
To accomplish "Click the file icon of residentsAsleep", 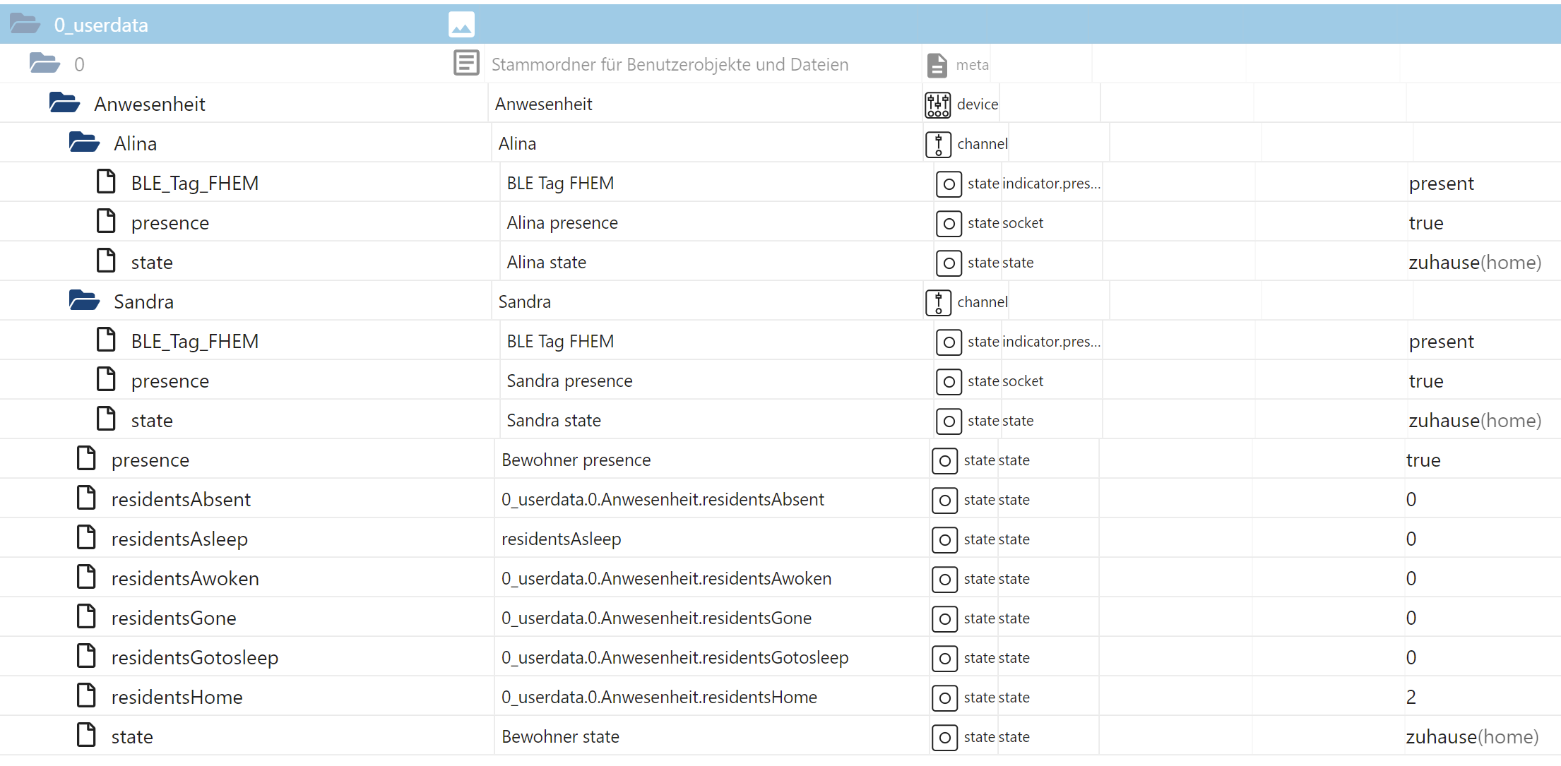I will pyautogui.click(x=86, y=538).
